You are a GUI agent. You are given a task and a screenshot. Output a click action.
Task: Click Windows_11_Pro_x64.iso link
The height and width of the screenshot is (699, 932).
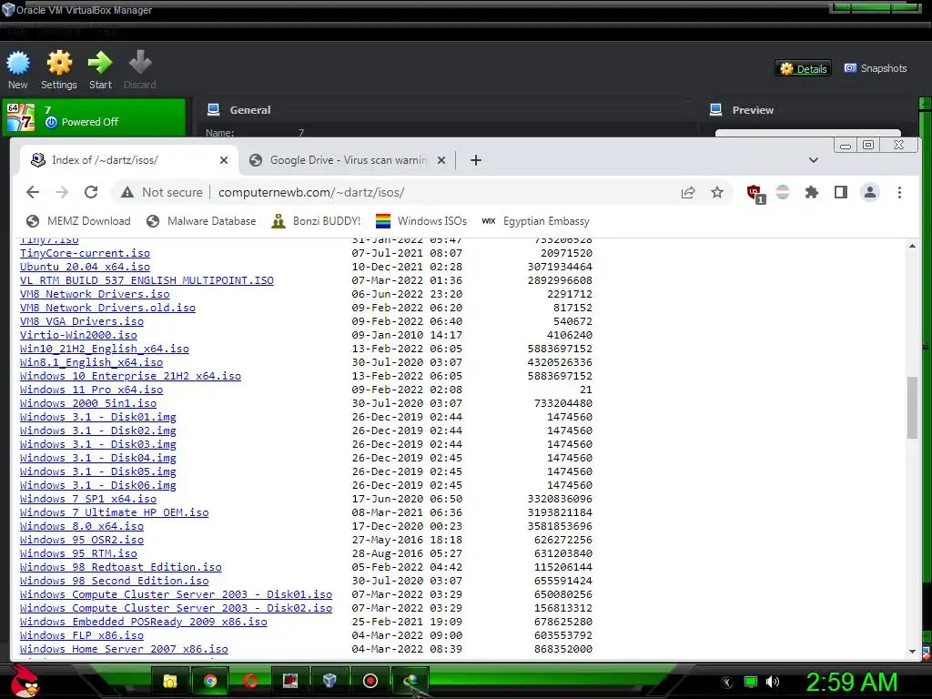(92, 390)
